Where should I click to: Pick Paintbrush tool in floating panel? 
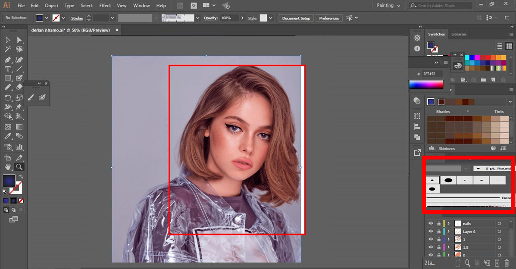click(31, 97)
